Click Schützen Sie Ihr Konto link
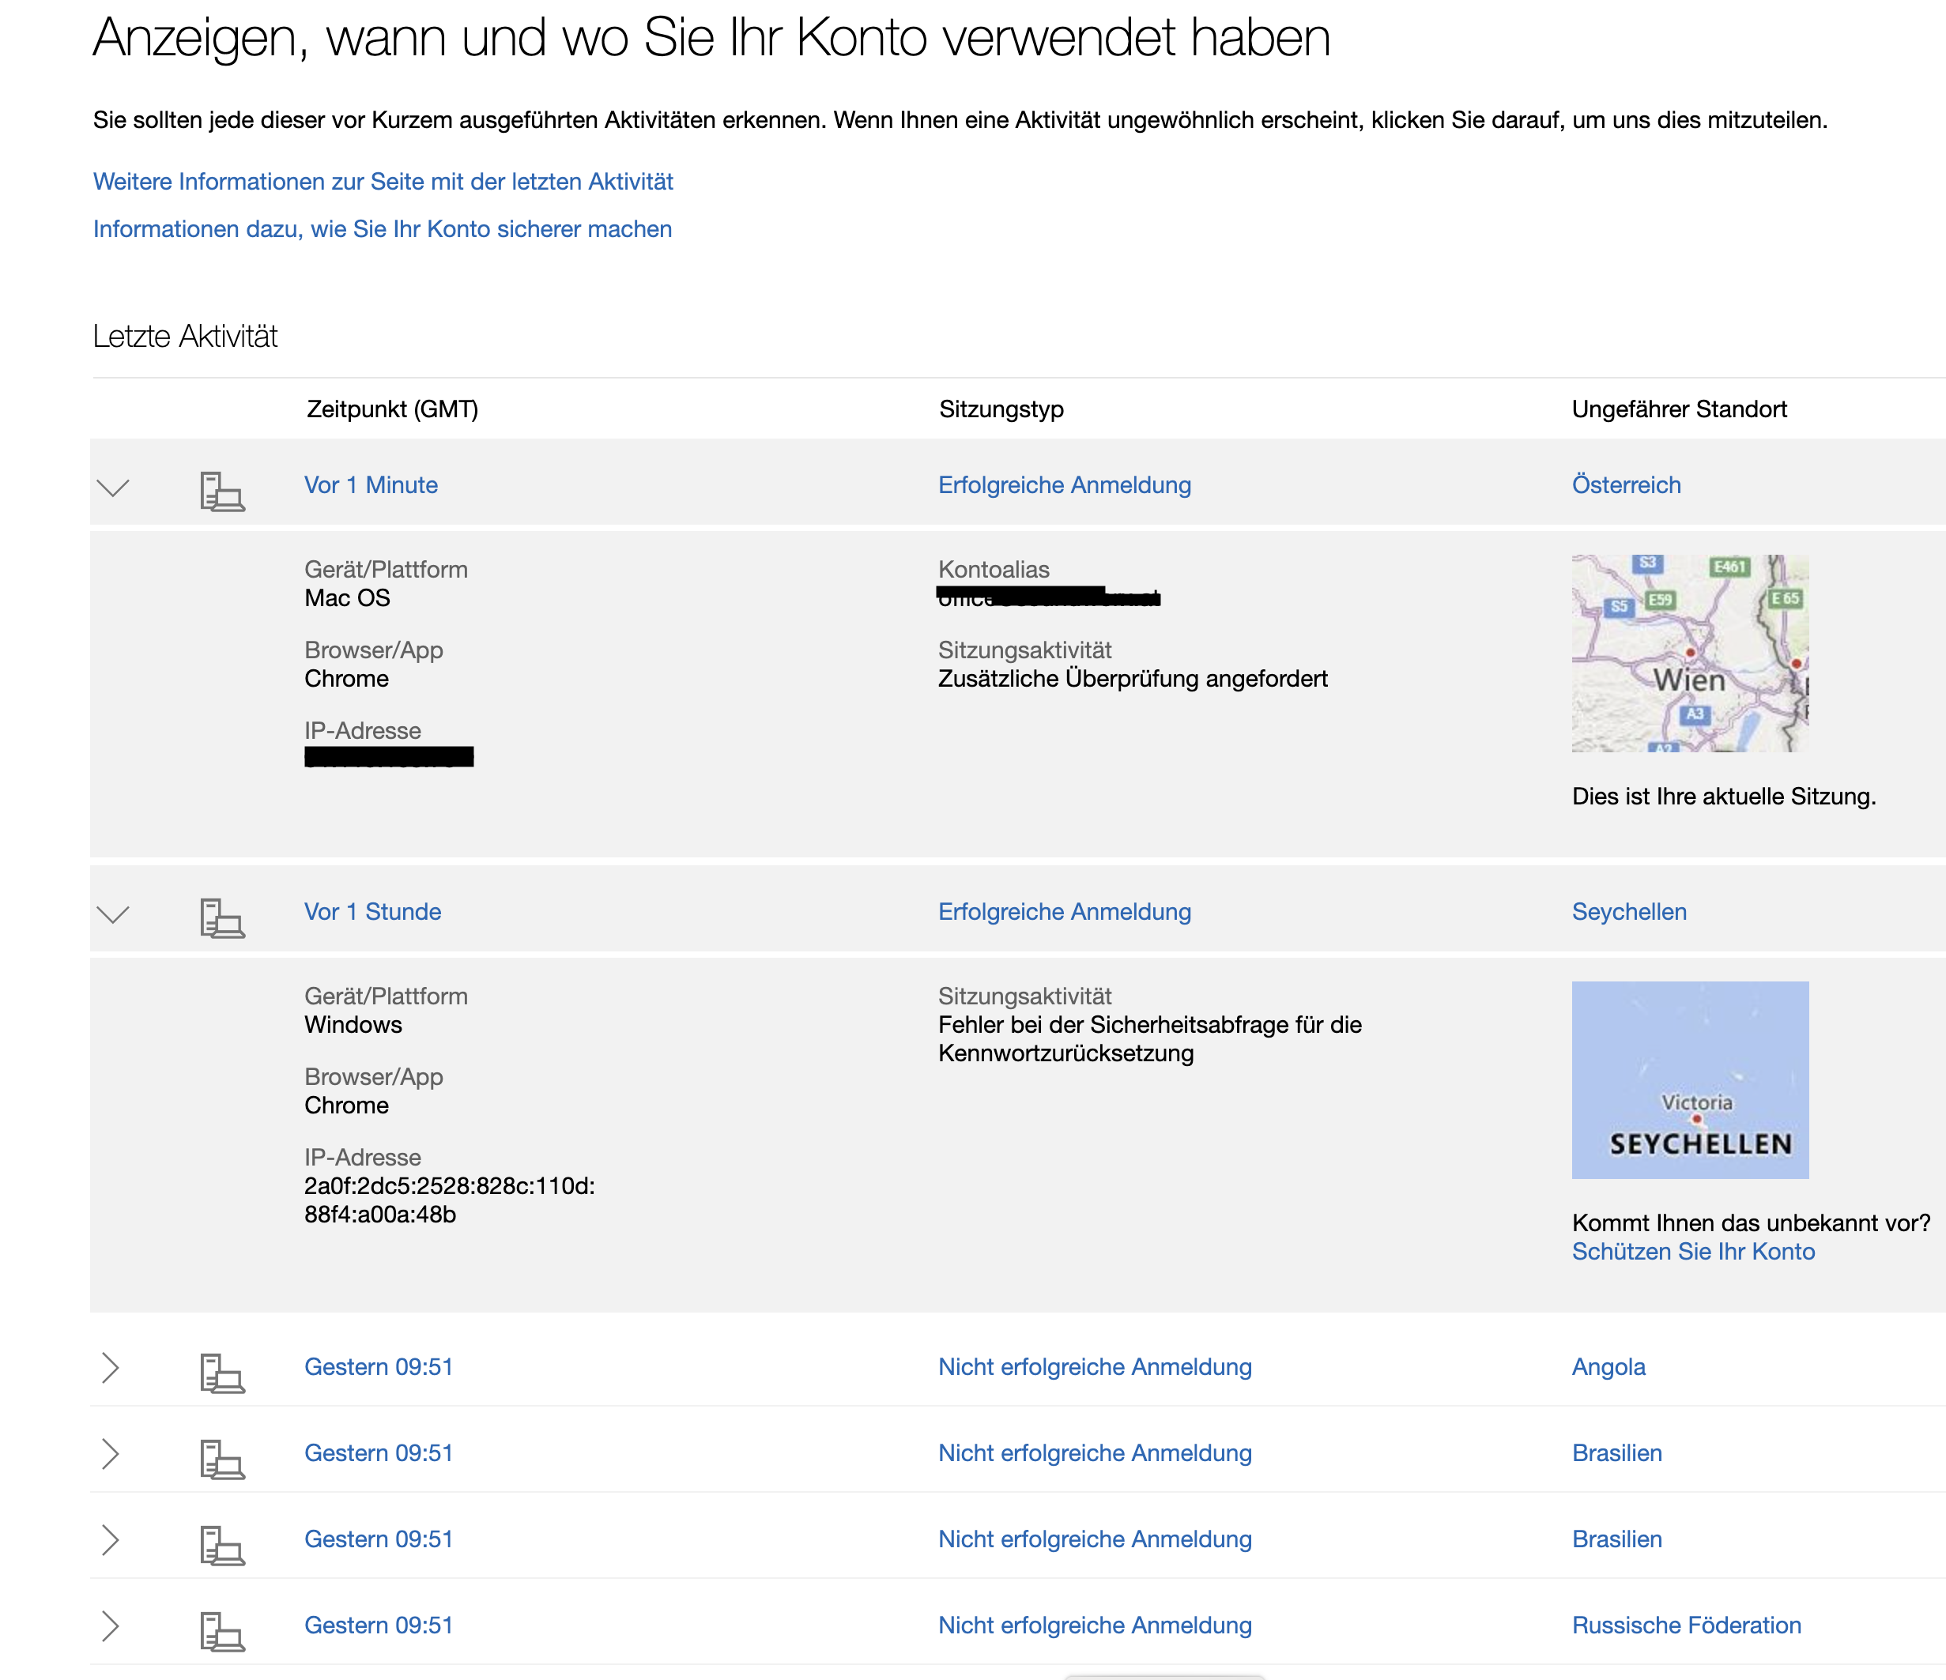Screen dimensions: 1946x1680 (1692, 1251)
